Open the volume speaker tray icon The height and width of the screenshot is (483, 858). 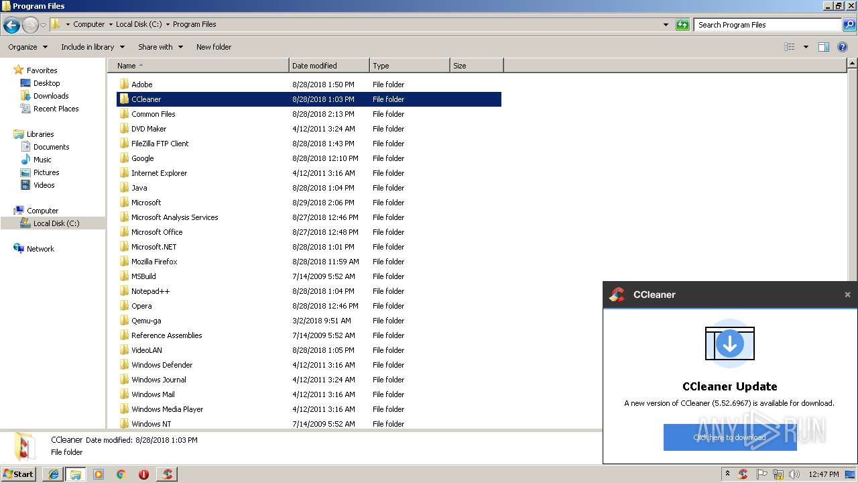[794, 474]
